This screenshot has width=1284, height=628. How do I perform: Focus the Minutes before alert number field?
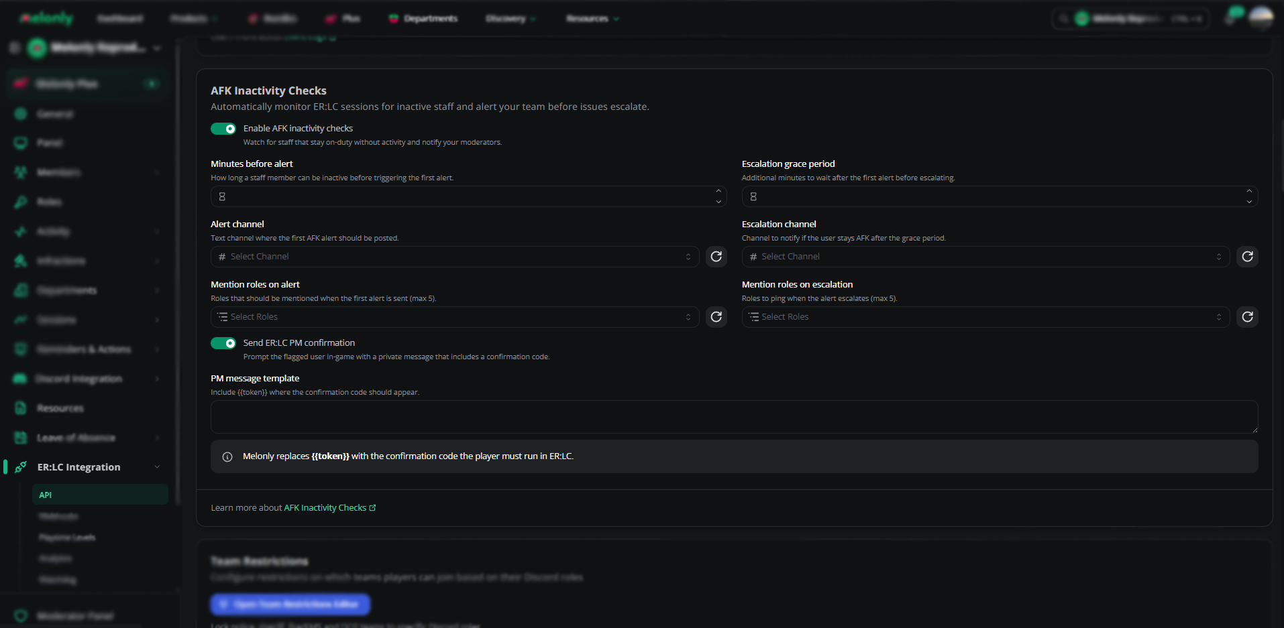point(468,196)
